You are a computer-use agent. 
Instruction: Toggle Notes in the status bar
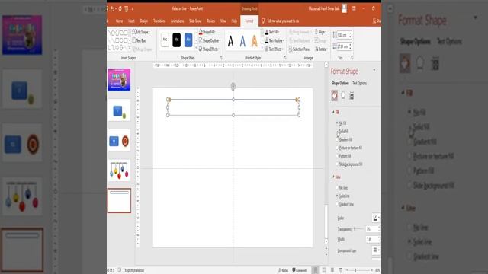click(283, 271)
